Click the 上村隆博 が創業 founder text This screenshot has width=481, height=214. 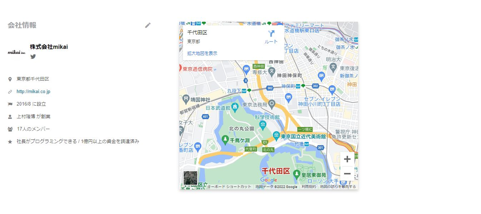click(x=33, y=117)
